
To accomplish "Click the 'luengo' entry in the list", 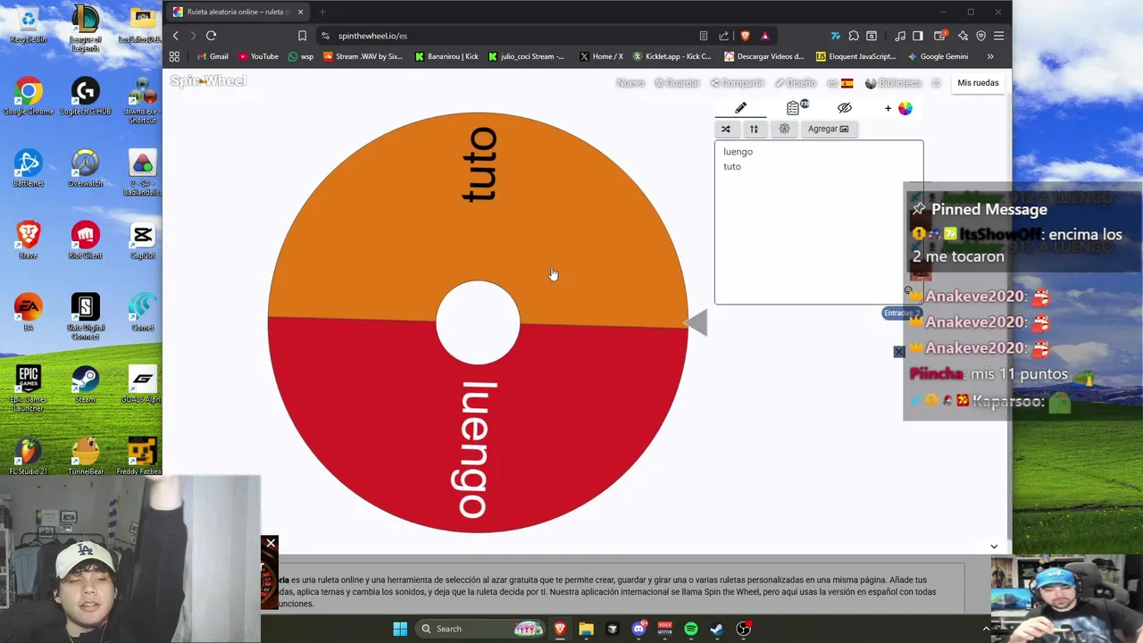I will pyautogui.click(x=738, y=152).
